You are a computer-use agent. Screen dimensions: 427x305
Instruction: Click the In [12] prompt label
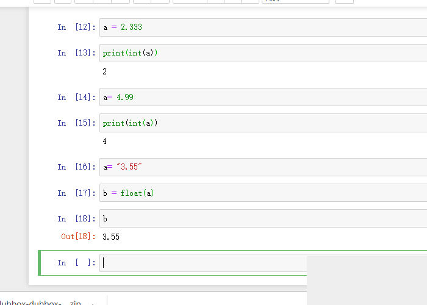click(x=76, y=27)
